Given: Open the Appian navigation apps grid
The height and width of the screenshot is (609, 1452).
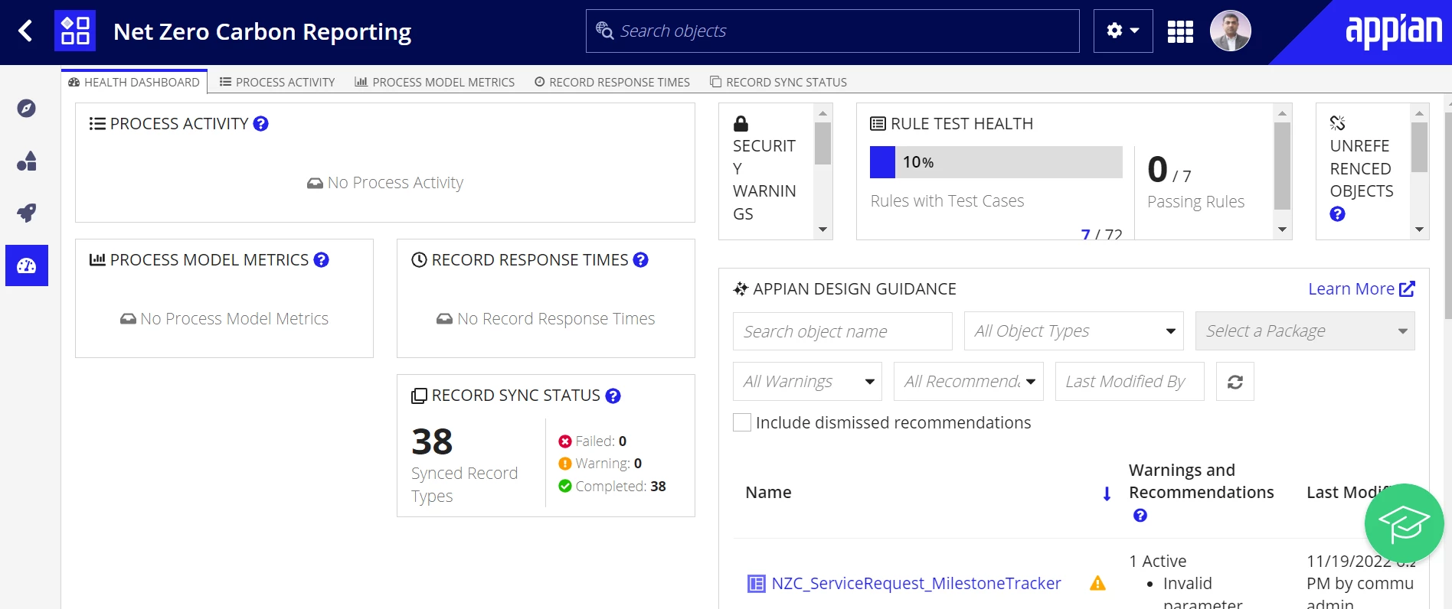Looking at the screenshot, I should pos(1180,31).
